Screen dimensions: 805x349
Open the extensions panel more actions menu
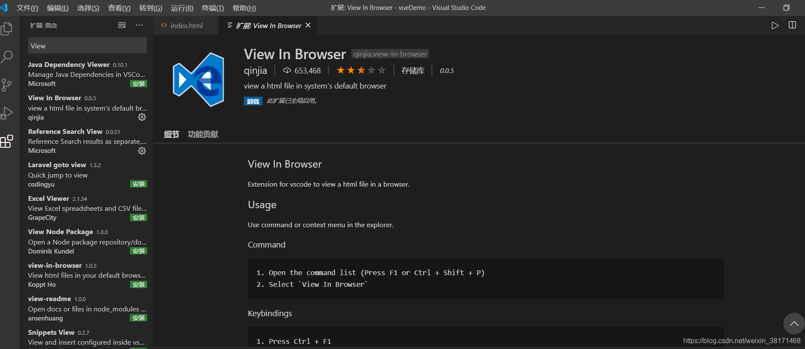click(x=139, y=25)
